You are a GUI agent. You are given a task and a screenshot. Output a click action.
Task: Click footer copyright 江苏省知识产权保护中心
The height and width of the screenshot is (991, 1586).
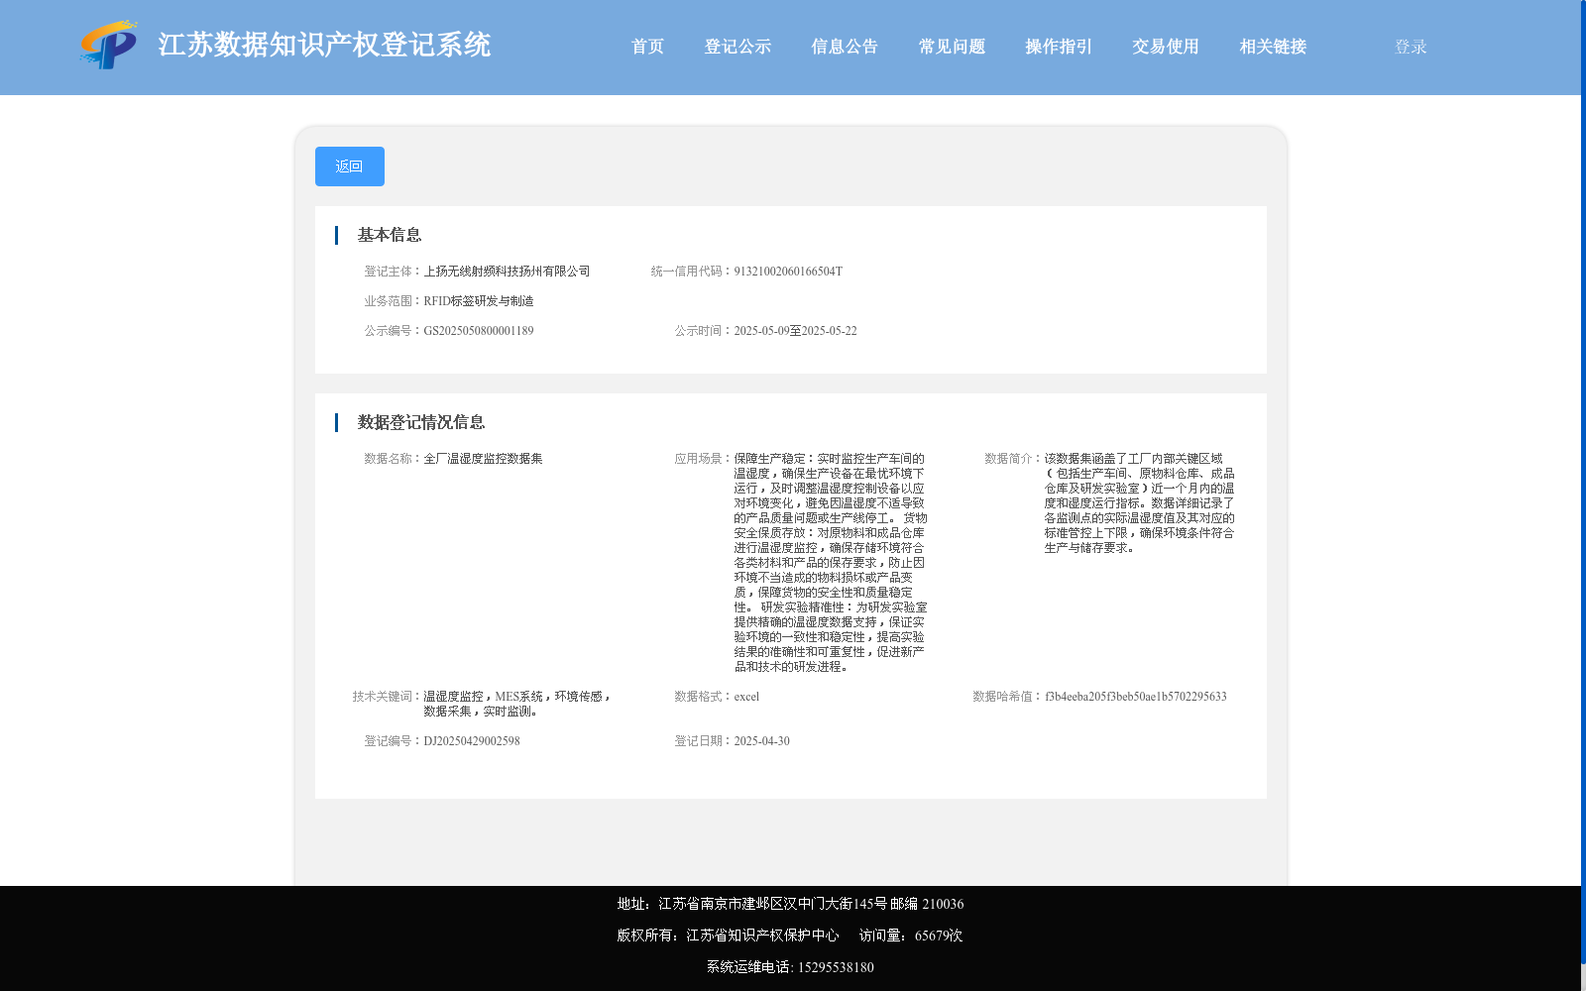pyautogui.click(x=762, y=936)
